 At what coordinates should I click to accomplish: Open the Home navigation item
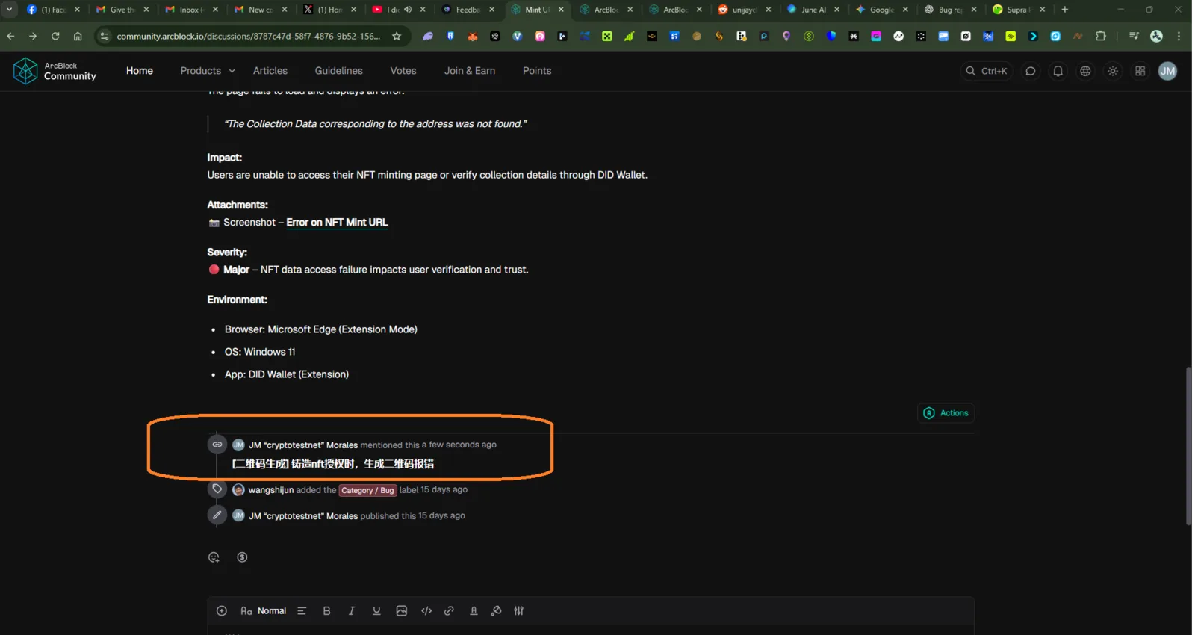click(140, 71)
